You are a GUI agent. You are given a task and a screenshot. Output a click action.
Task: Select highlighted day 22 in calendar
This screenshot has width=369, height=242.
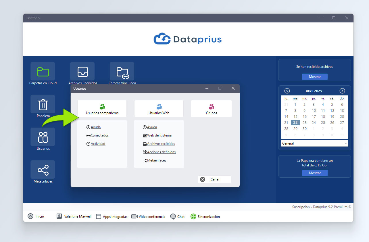tap(295, 122)
